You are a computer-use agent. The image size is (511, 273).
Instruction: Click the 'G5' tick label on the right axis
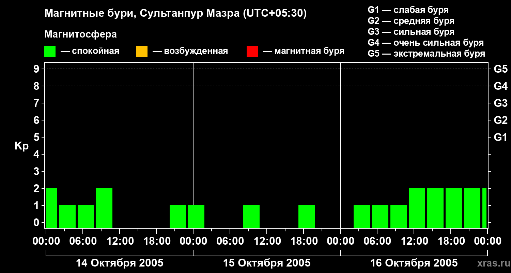pos(501,69)
